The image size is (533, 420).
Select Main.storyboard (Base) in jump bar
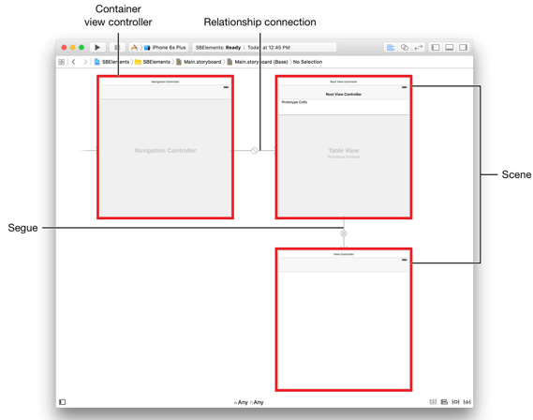pyautogui.click(x=258, y=62)
